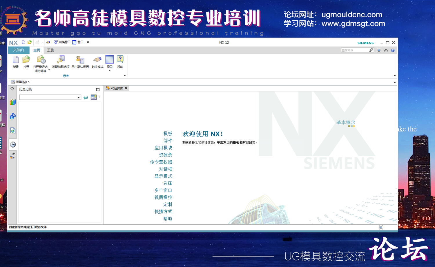Viewport: 435px width, 267px height.
Task: Click quick-access open folder icon
Action: coord(29,42)
